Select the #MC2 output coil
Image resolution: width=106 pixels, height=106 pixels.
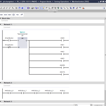(62, 54)
